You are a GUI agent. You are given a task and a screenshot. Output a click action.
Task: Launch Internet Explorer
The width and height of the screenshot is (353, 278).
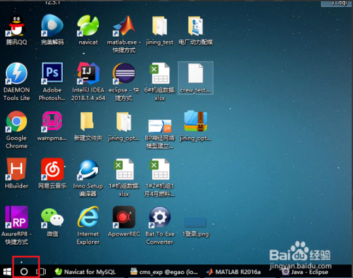(x=88, y=225)
